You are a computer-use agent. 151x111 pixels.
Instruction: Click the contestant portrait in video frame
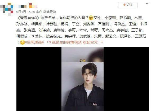83,84
